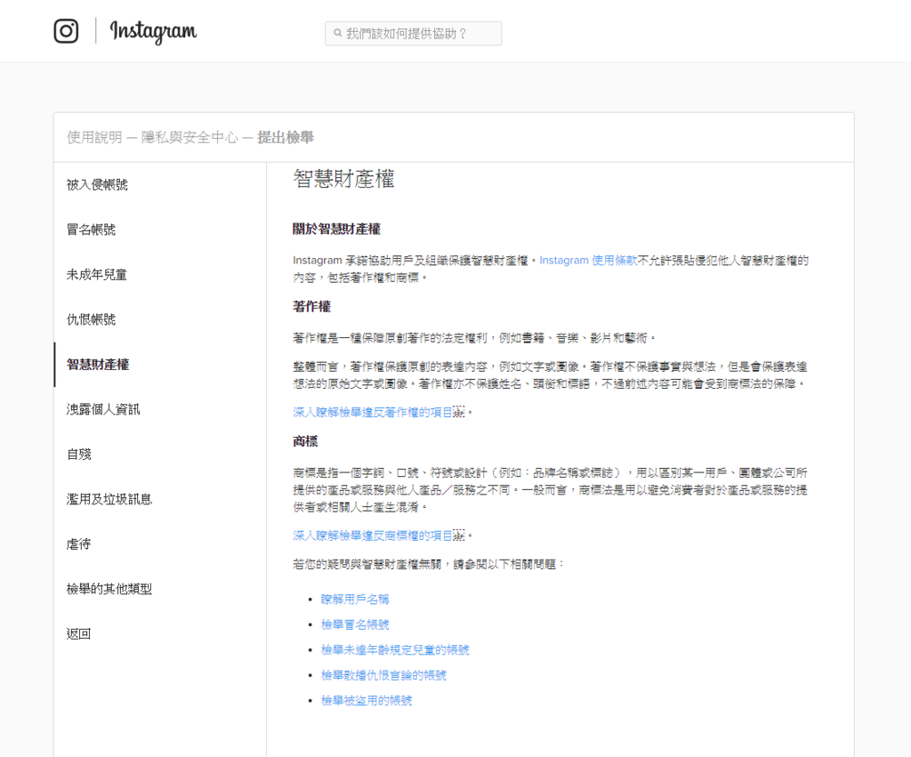Image resolution: width=911 pixels, height=757 pixels.
Task: Click the Instagram camera logo icon
Action: (66, 31)
